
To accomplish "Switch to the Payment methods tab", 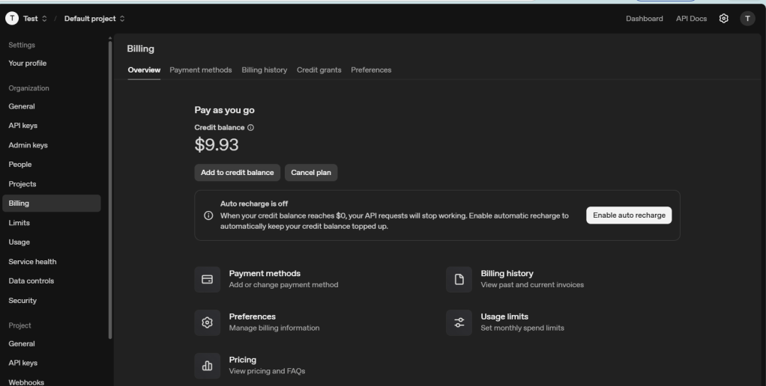I will [200, 70].
